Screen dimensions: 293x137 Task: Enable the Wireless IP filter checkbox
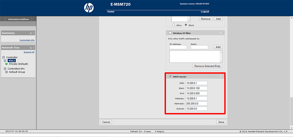point(170,33)
